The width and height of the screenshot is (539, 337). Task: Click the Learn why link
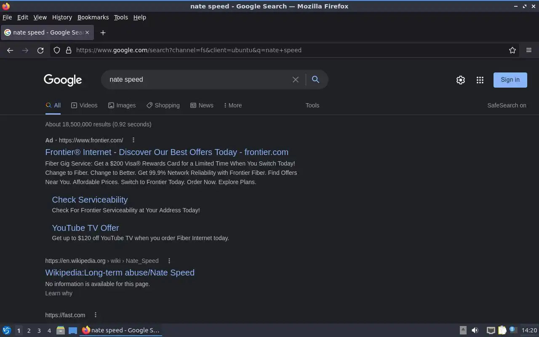[x=59, y=293]
